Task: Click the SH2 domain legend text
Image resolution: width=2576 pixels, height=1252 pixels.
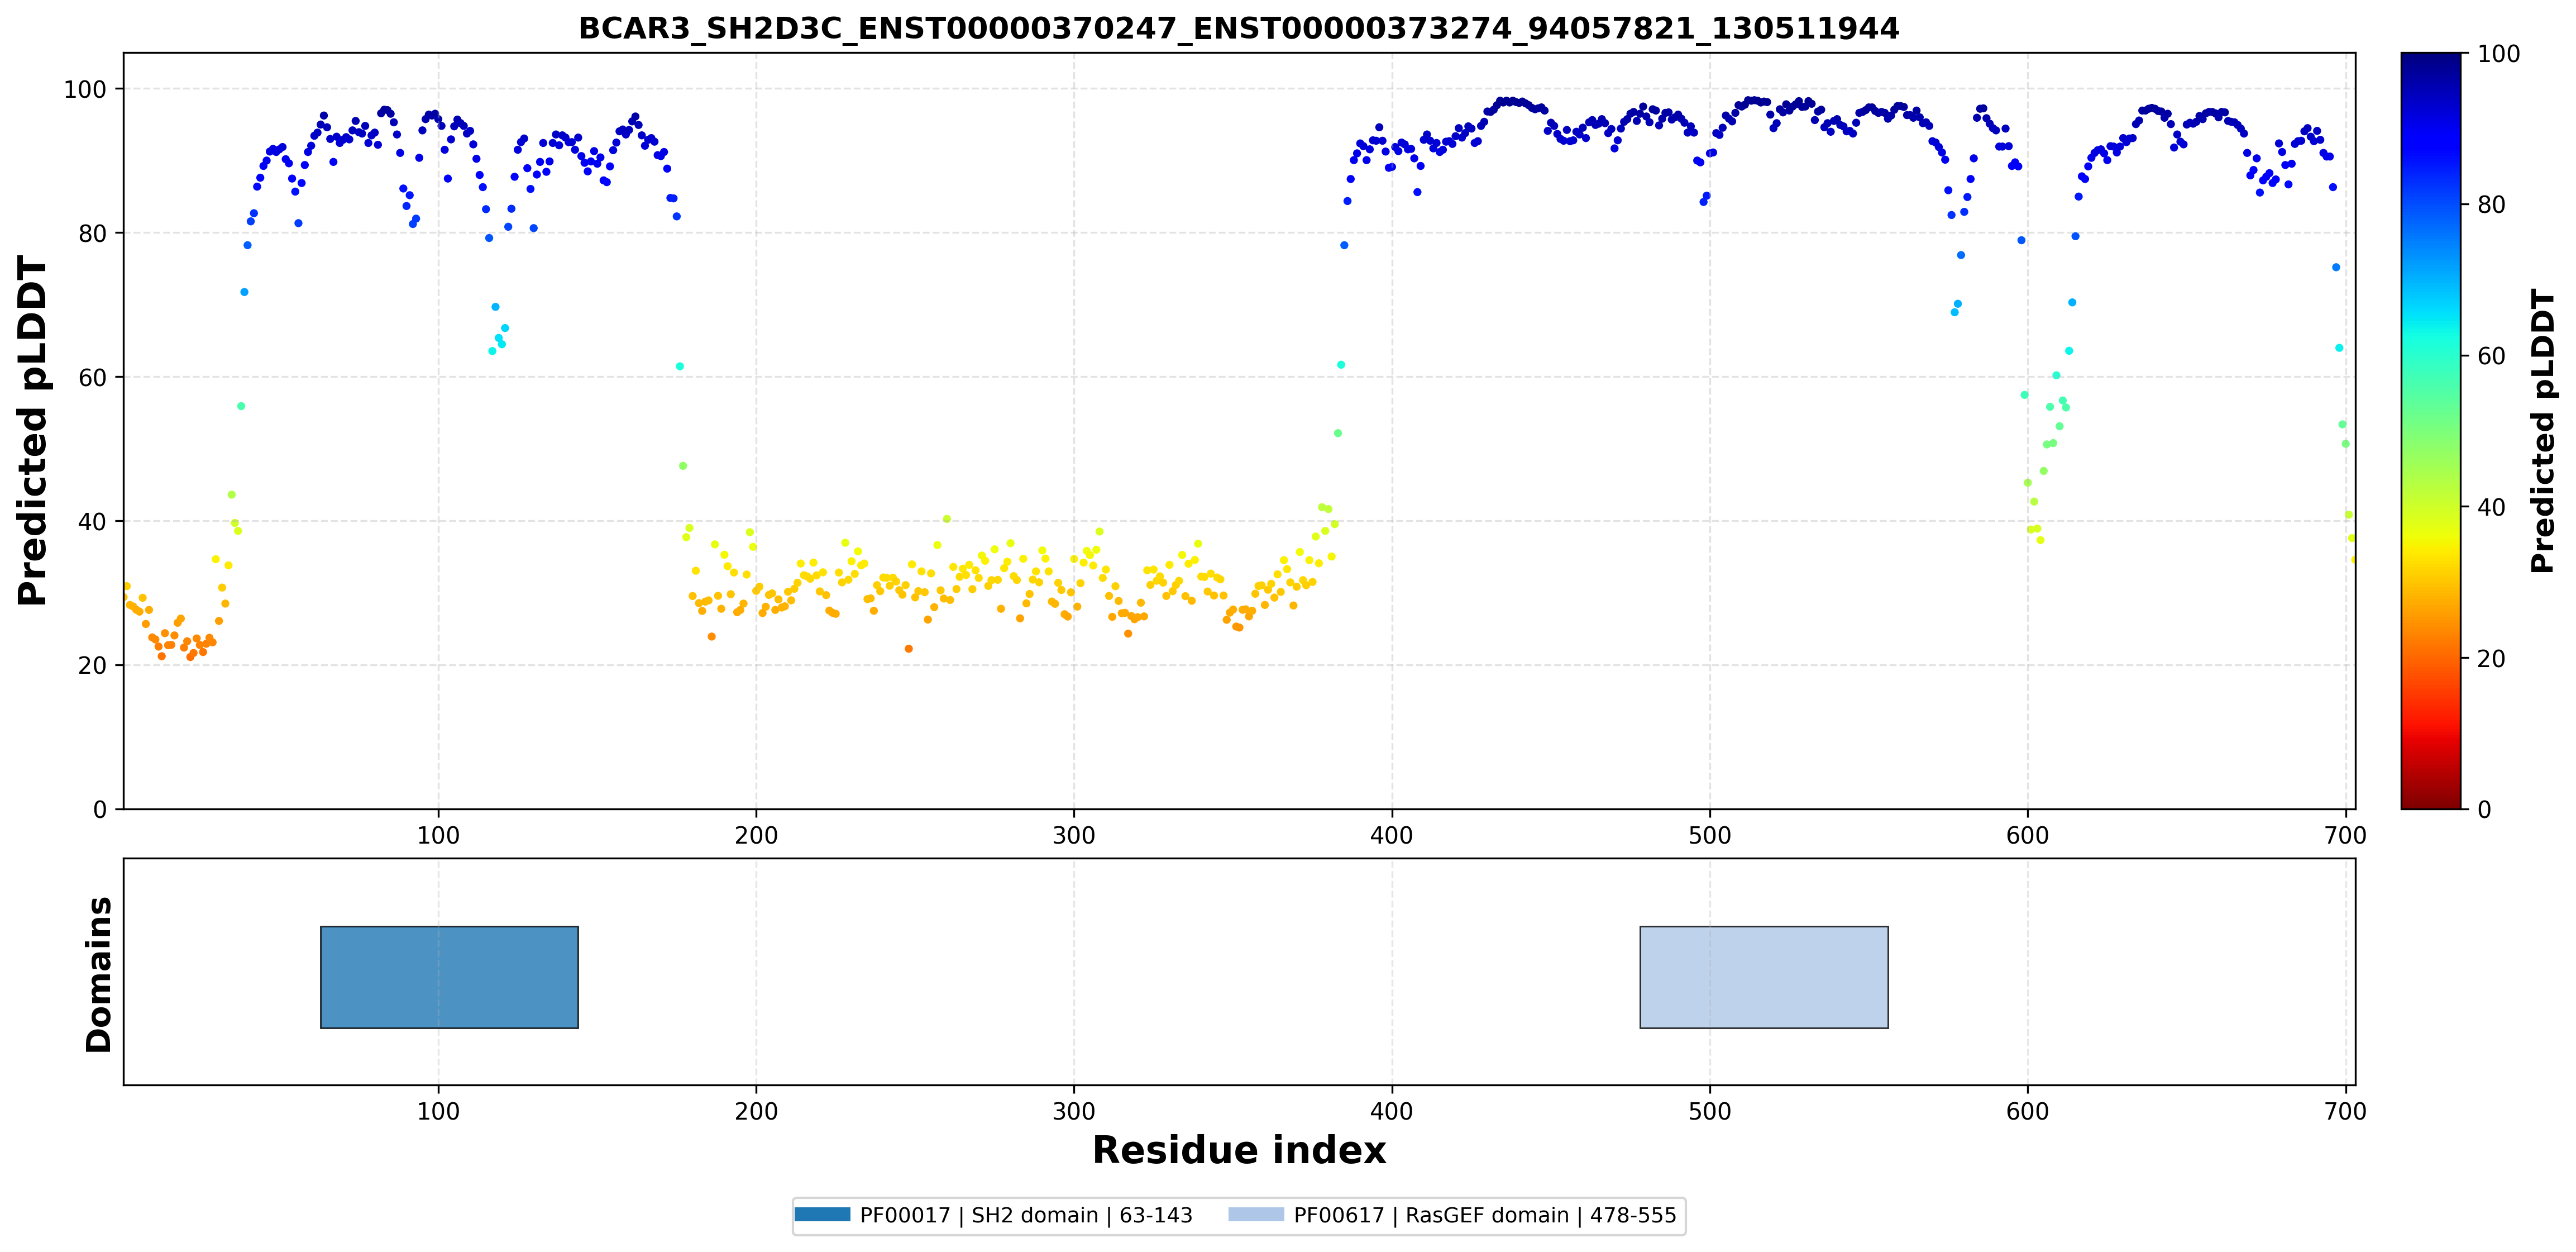Action: click(1026, 1215)
